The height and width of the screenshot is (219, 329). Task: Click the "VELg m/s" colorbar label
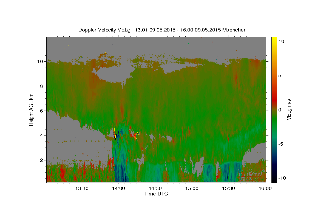click(x=289, y=109)
